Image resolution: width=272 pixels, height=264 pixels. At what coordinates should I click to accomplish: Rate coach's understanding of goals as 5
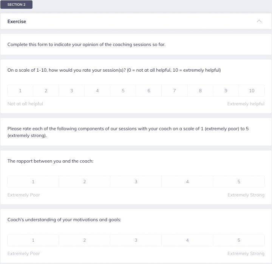coord(239,240)
